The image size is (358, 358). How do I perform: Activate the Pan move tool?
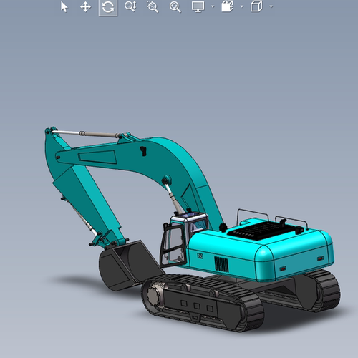(x=85, y=7)
